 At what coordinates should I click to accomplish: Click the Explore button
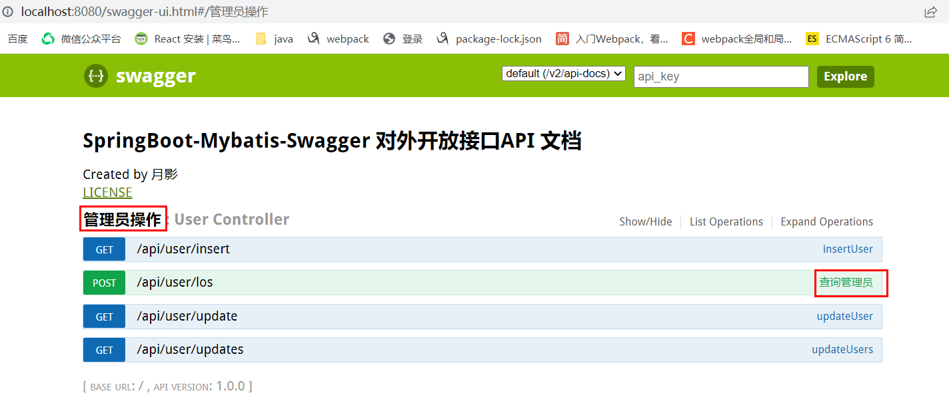click(845, 76)
